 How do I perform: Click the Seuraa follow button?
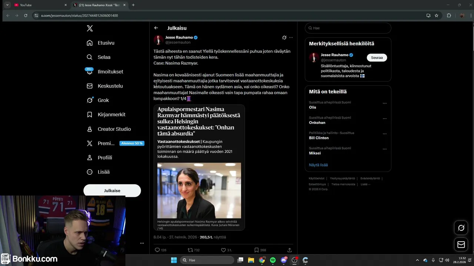pos(377,58)
